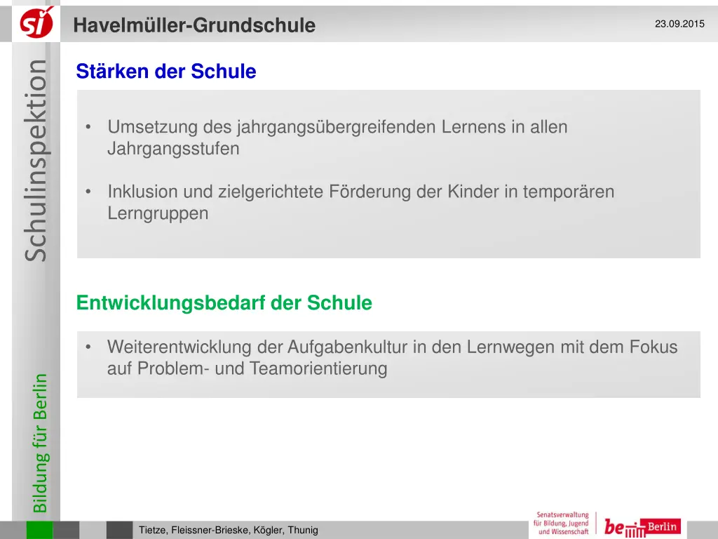Click the Senatsverwaltung für Bildung logo text
The height and width of the screenshot is (539, 718).
coord(562,524)
